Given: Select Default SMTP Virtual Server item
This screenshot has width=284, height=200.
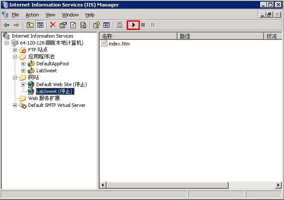Looking at the screenshot, I should [x=56, y=105].
